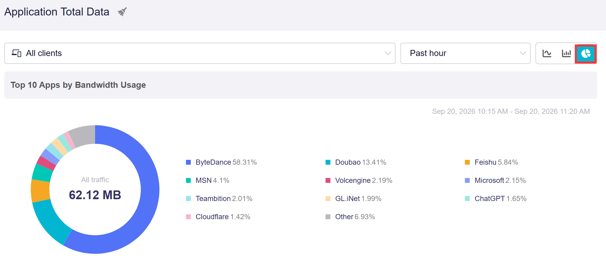Switch to bar chart view
This screenshot has height=267, width=606.
(x=566, y=53)
